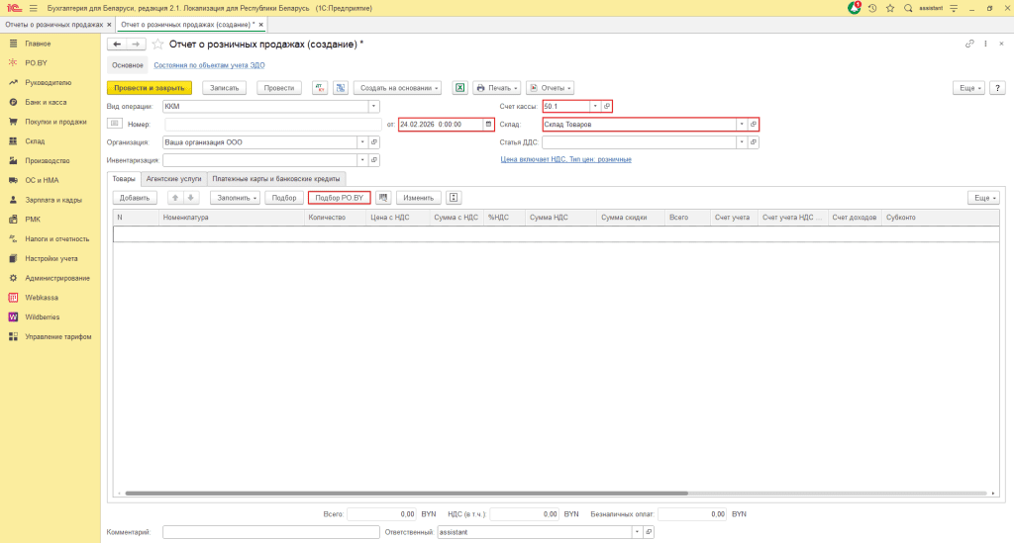1014x543 pixels.
Task: Open the Excel export icon
Action: pos(459,87)
